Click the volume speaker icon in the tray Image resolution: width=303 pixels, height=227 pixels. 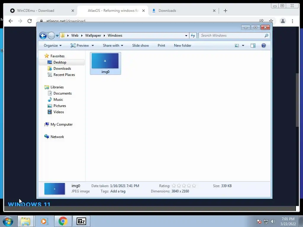[273, 221]
